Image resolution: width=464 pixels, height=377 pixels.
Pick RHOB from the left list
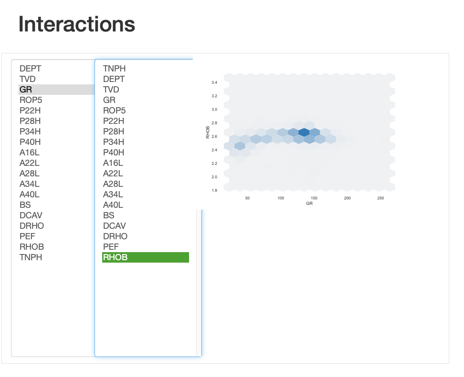(x=32, y=247)
